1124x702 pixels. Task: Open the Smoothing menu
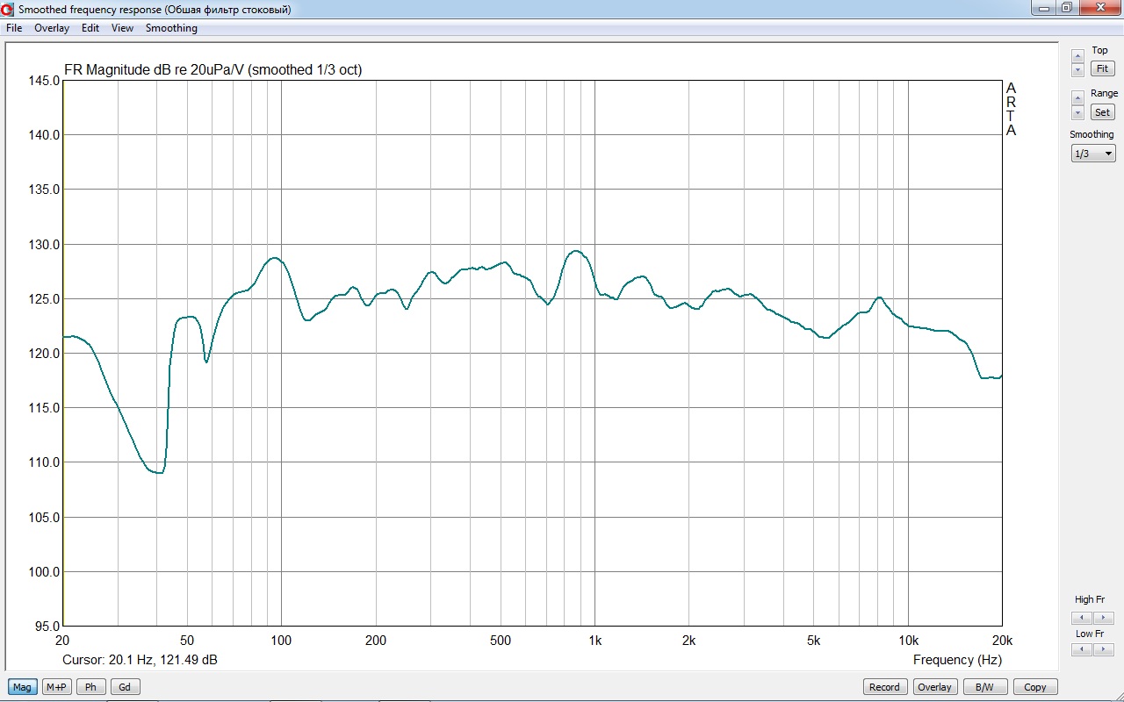pyautogui.click(x=171, y=28)
